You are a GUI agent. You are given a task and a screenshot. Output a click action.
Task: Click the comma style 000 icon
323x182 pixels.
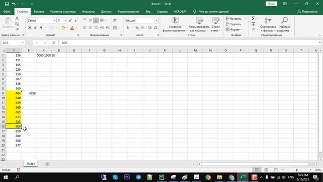click(x=142, y=28)
